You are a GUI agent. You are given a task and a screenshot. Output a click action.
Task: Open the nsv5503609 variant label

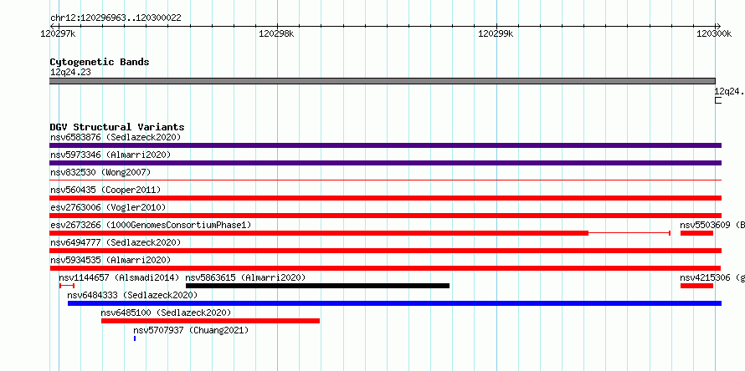pos(712,225)
